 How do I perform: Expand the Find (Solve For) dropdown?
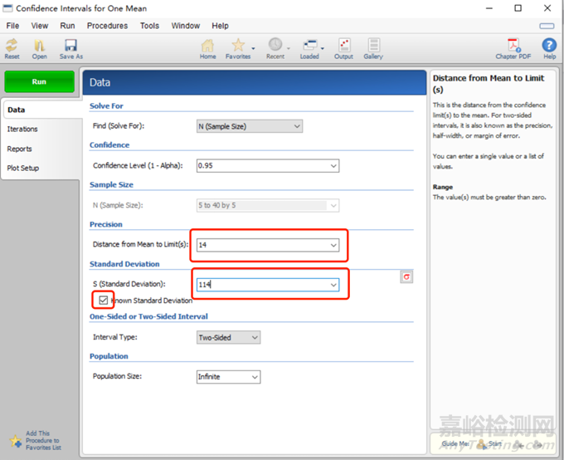(249, 126)
